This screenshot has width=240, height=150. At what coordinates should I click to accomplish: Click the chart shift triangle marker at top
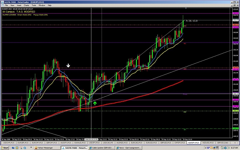186,8
